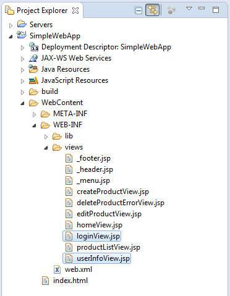Image resolution: width=230 pixels, height=296 pixels.
Task: Click the web.xml file icon
Action: pyautogui.click(x=57, y=269)
